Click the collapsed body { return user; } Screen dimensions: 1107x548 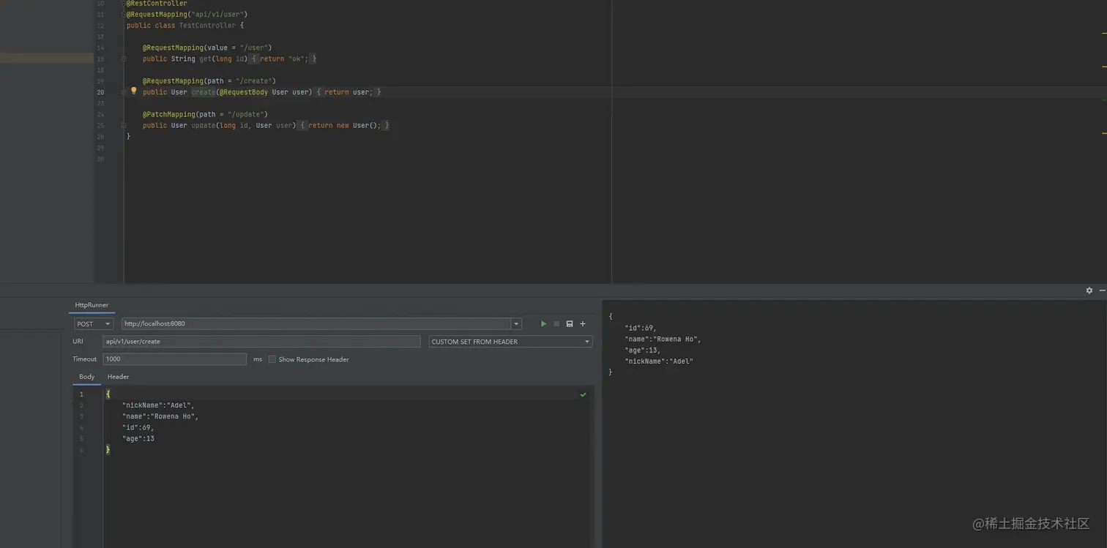(x=348, y=92)
